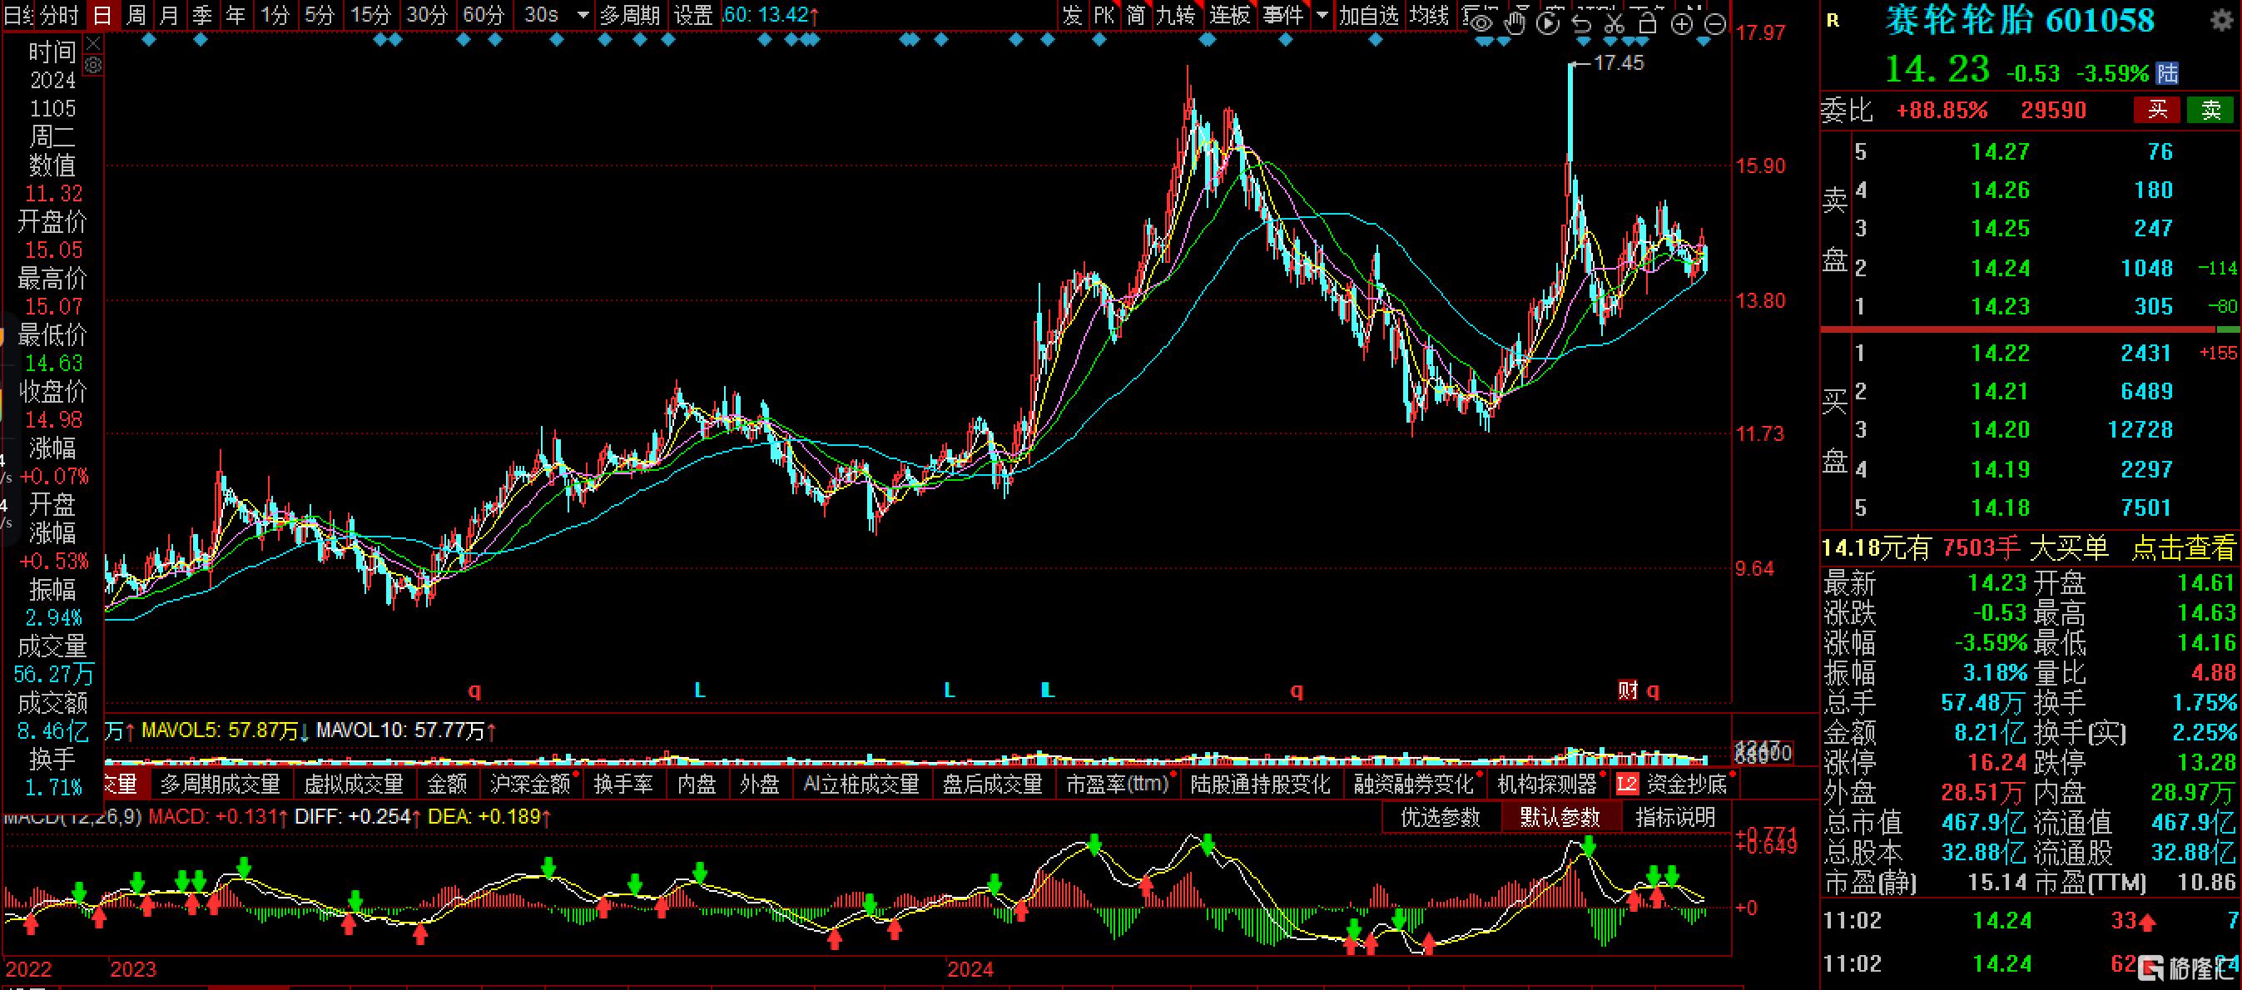Click the 财 financial report marker on chart

(1628, 690)
